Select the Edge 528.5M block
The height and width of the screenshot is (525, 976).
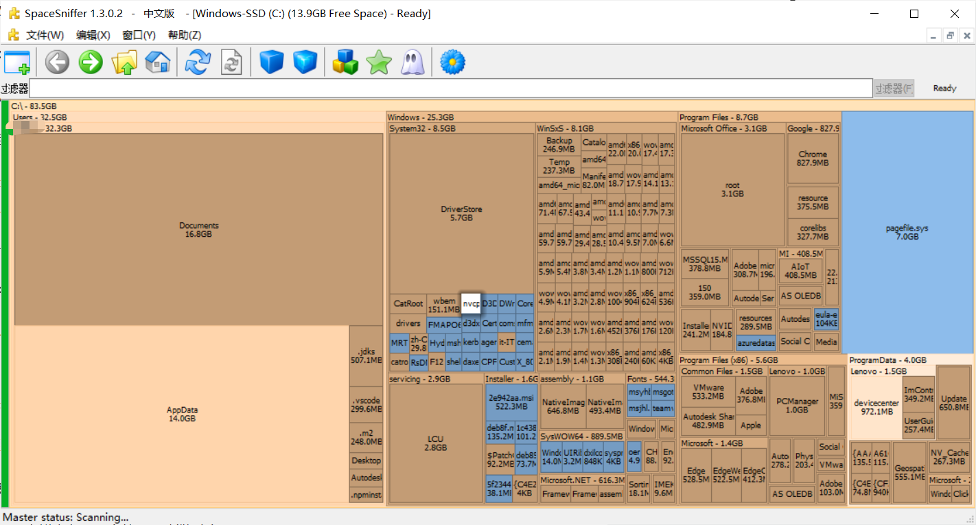(696, 475)
